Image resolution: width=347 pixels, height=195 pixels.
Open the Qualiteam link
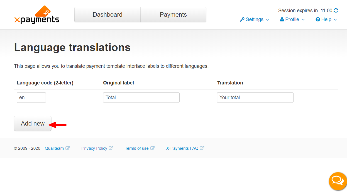click(x=54, y=148)
